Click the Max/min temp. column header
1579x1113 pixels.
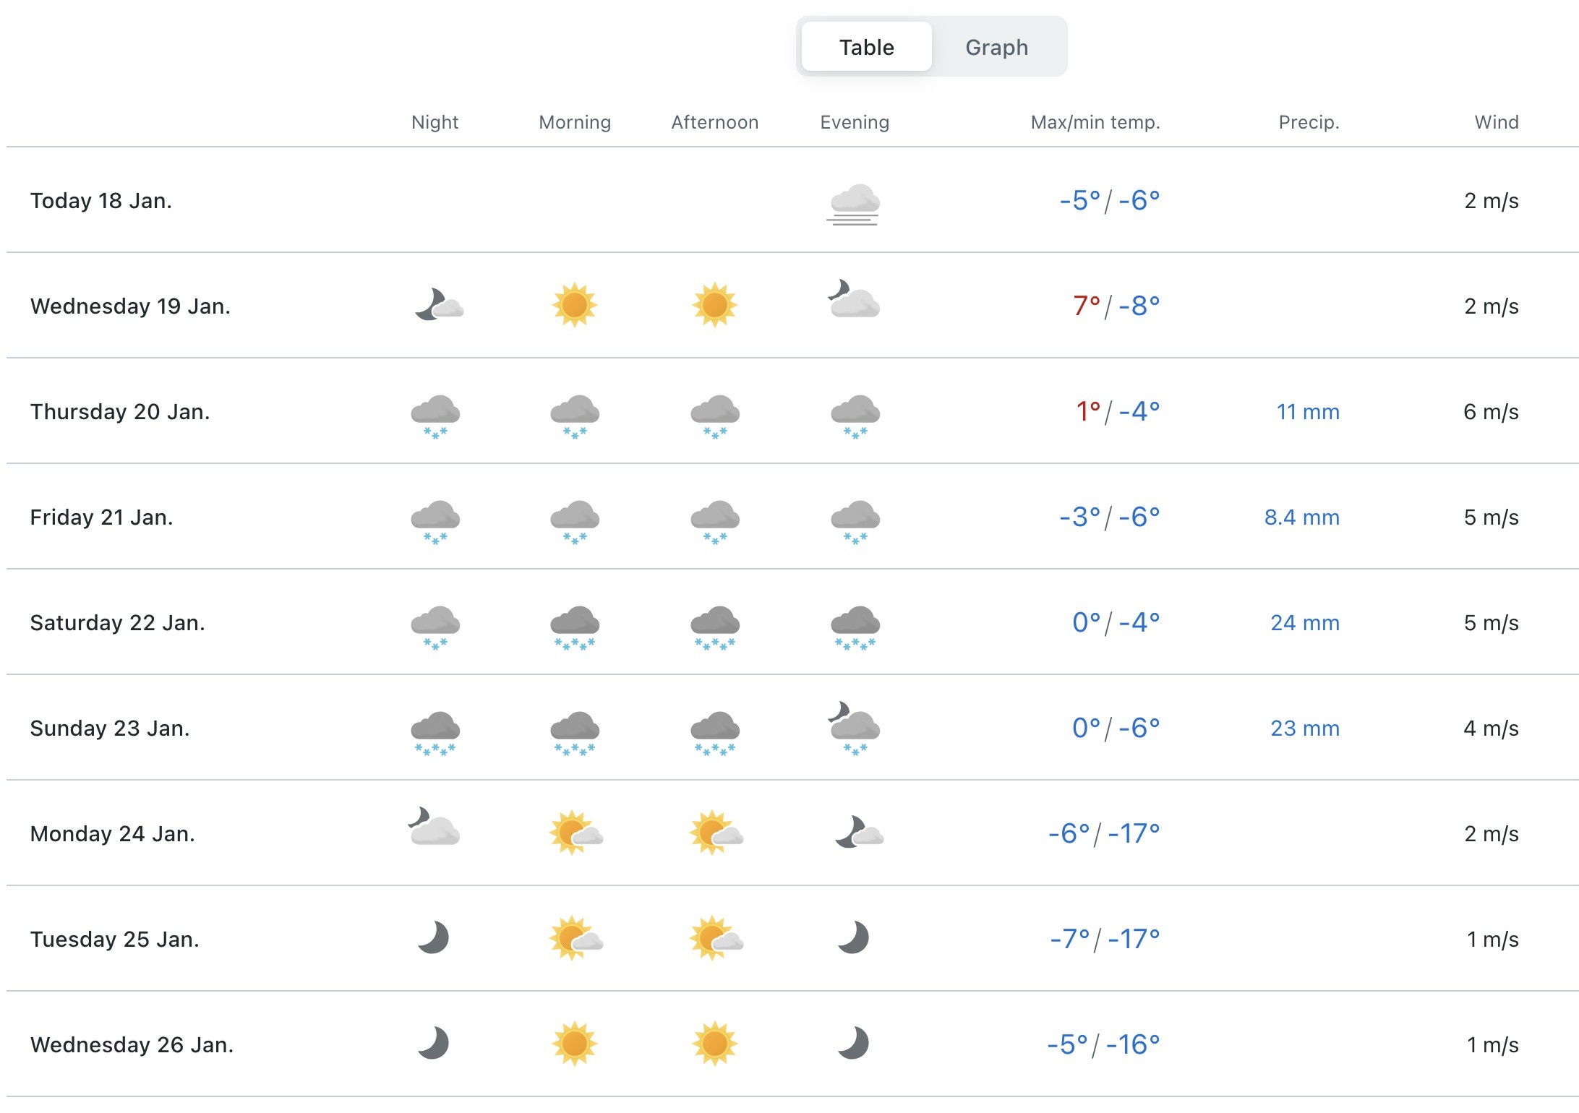1095,122
